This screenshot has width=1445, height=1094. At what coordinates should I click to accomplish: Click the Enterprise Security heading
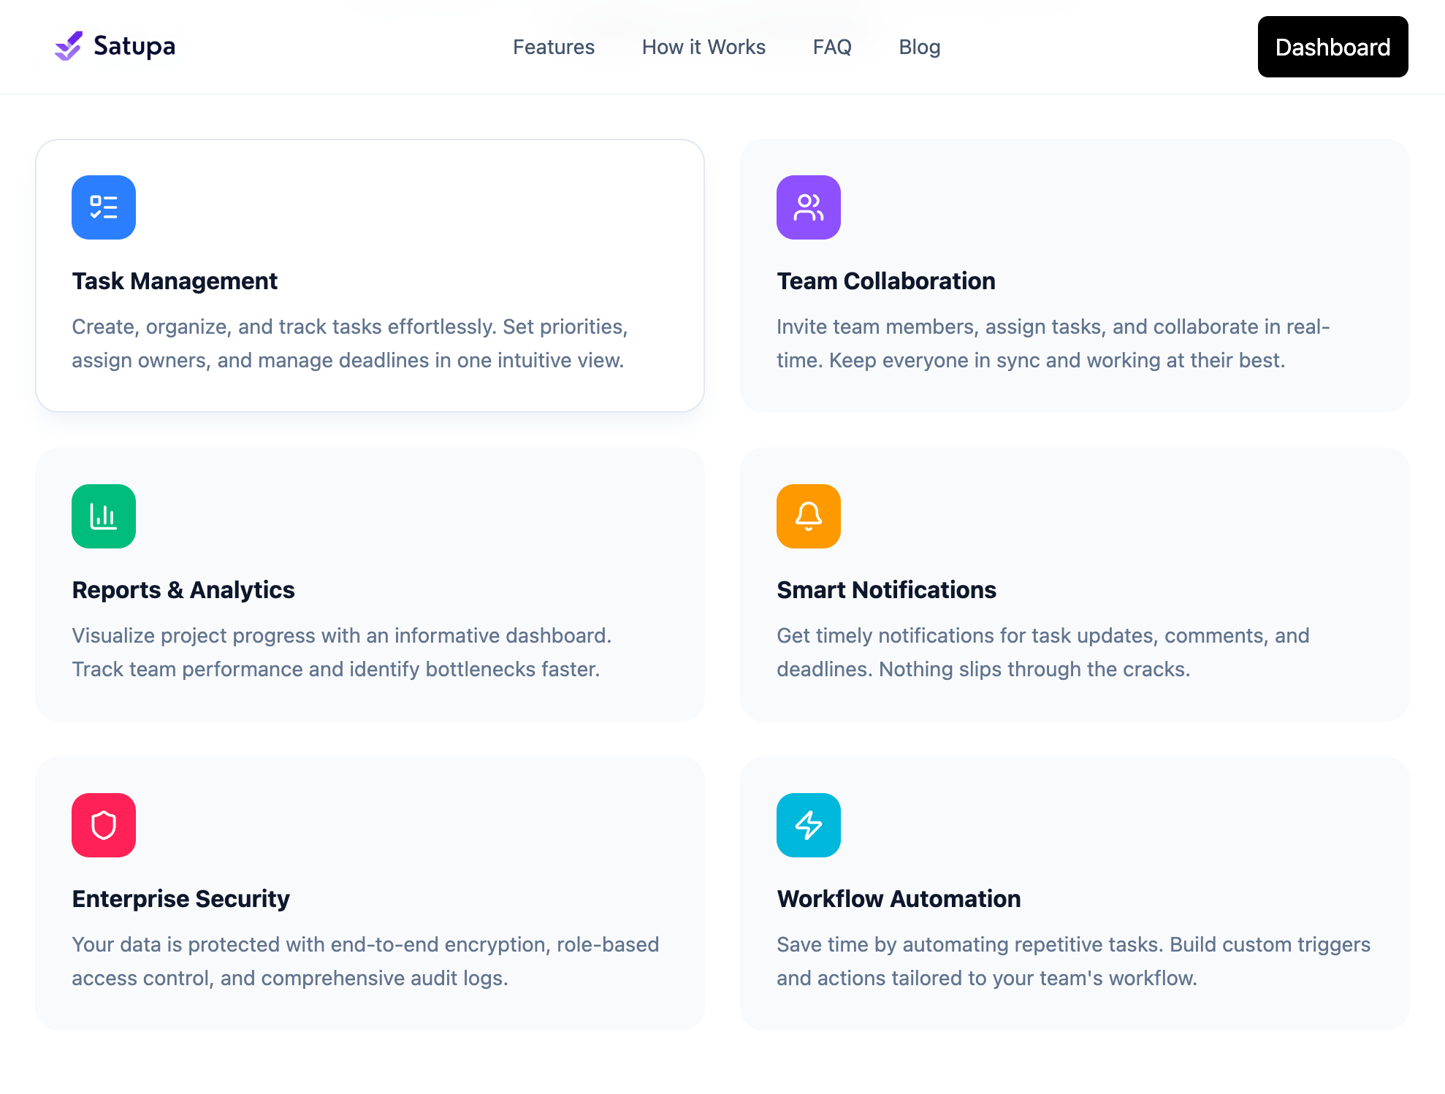click(180, 898)
